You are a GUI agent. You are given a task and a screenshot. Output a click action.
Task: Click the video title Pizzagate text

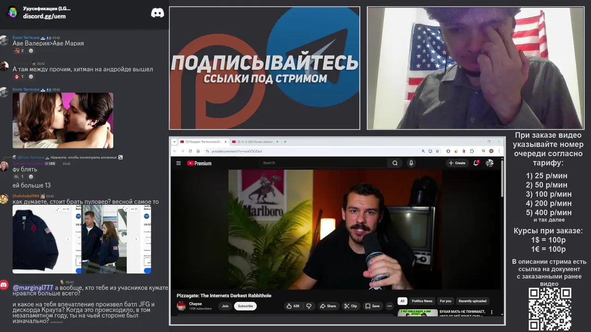[x=224, y=296]
